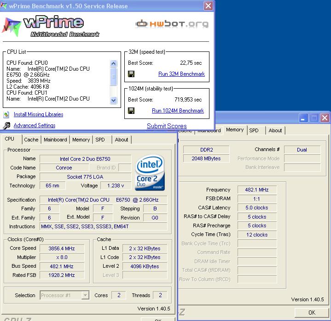This screenshot has height=321, width=331.
Task: Run the 32M Benchmark
Action: [x=181, y=74]
